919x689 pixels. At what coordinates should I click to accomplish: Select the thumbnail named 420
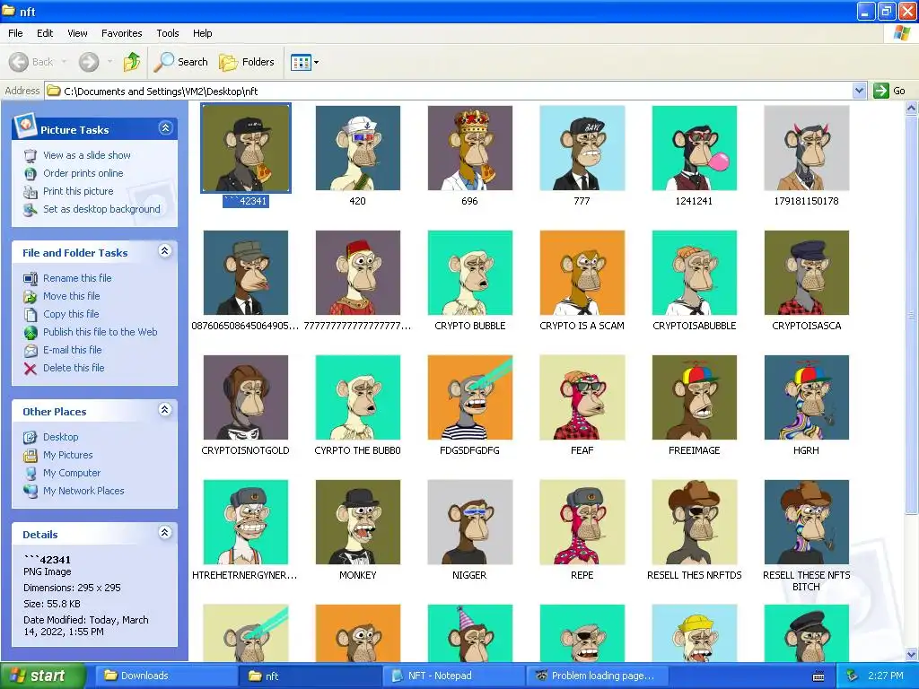(357, 148)
